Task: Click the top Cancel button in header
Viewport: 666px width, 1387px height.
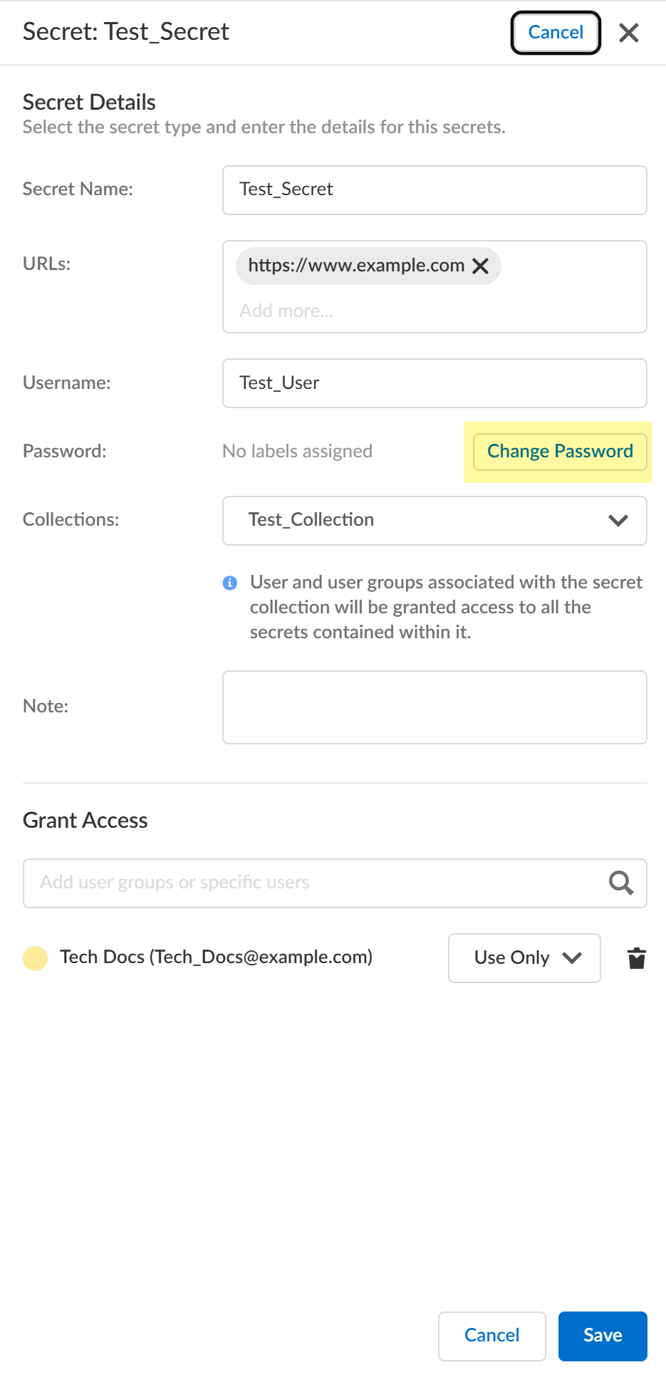Action: point(556,33)
